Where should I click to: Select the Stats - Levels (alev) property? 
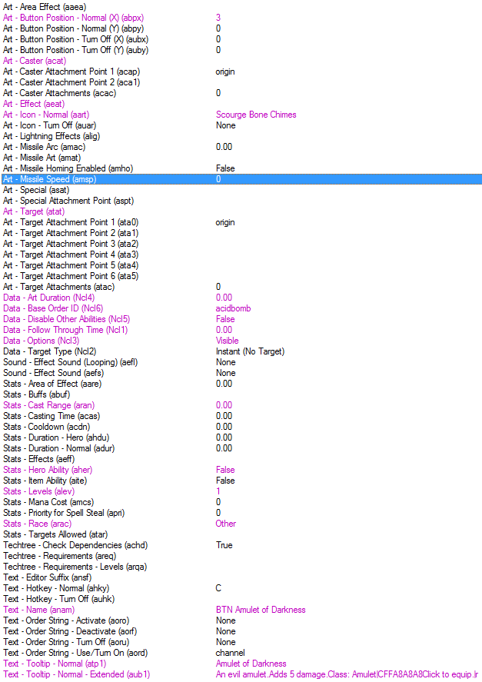tap(38, 491)
